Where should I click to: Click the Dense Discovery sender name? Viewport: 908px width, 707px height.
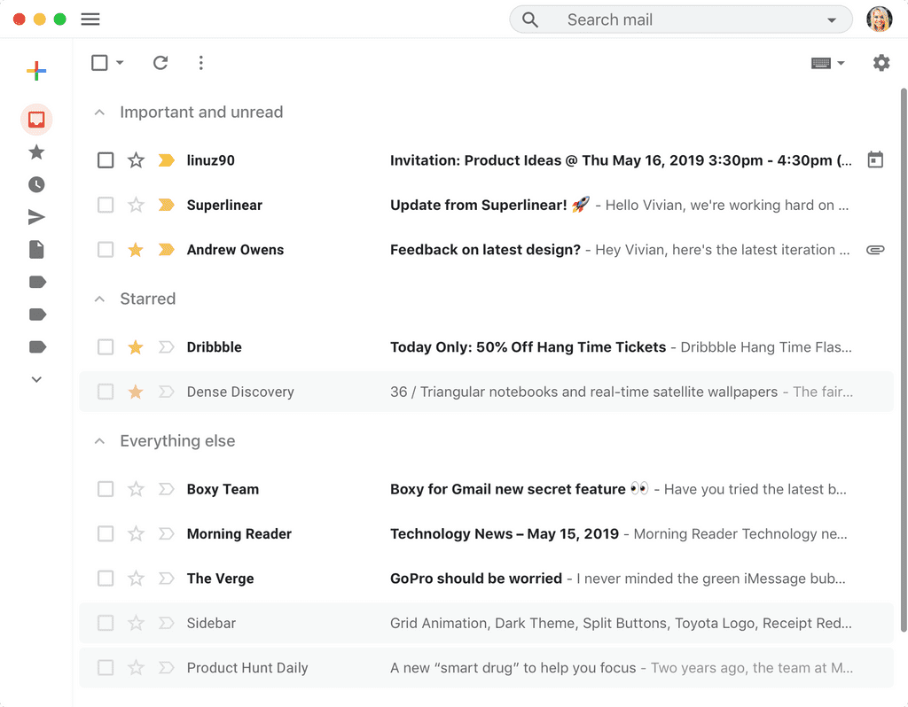click(x=240, y=392)
